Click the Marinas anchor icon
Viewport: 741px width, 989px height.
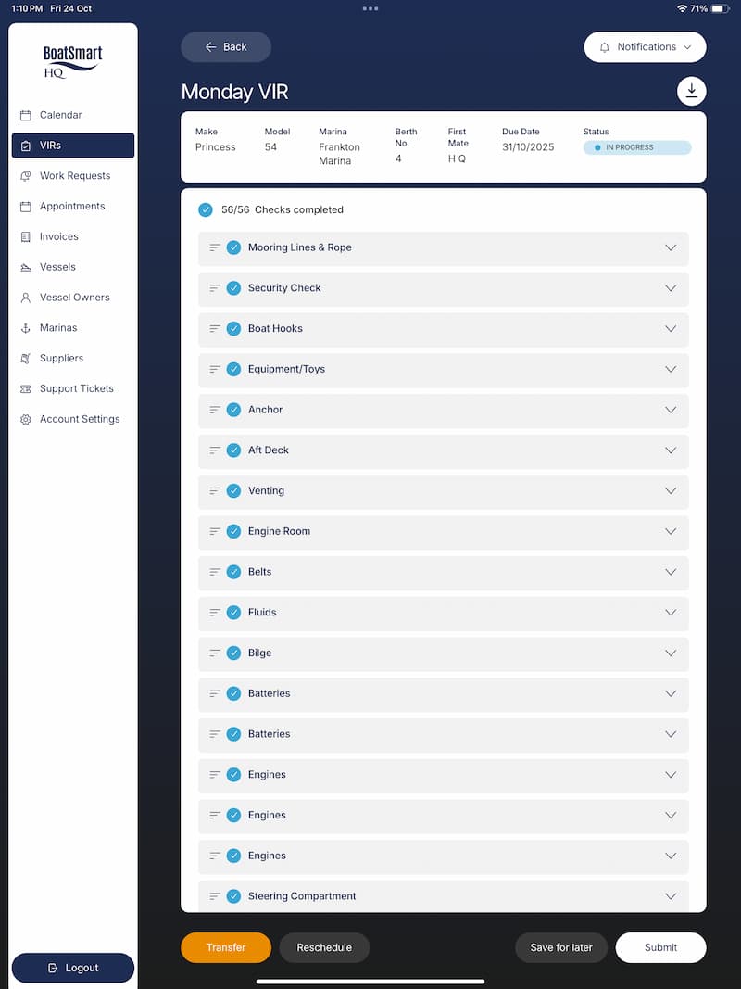point(26,328)
